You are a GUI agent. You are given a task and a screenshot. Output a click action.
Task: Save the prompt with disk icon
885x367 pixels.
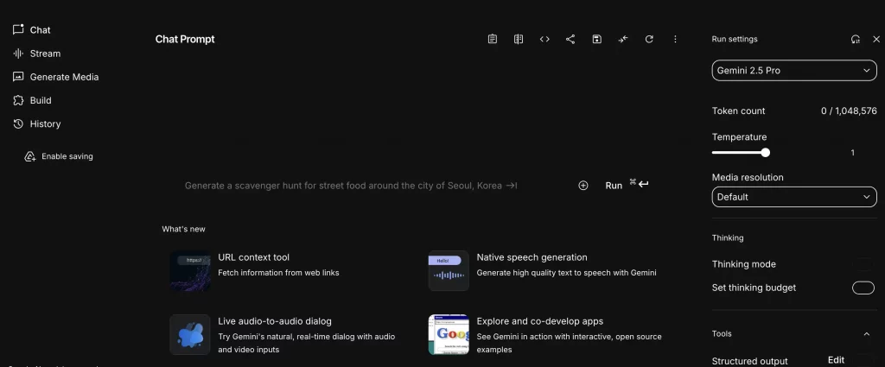(596, 39)
